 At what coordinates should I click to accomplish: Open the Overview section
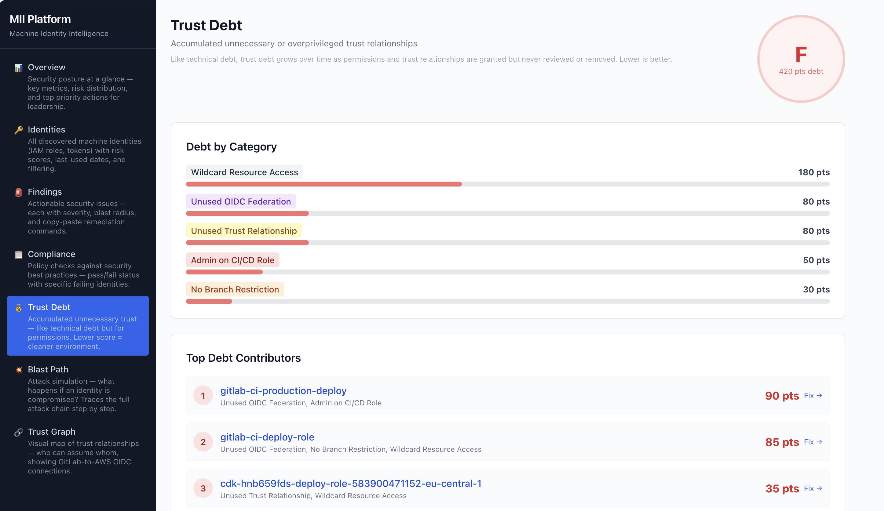78,87
